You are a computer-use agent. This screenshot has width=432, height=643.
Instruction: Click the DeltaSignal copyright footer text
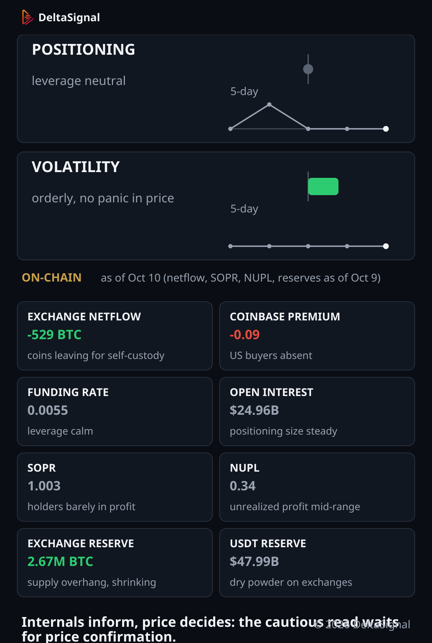click(x=362, y=624)
